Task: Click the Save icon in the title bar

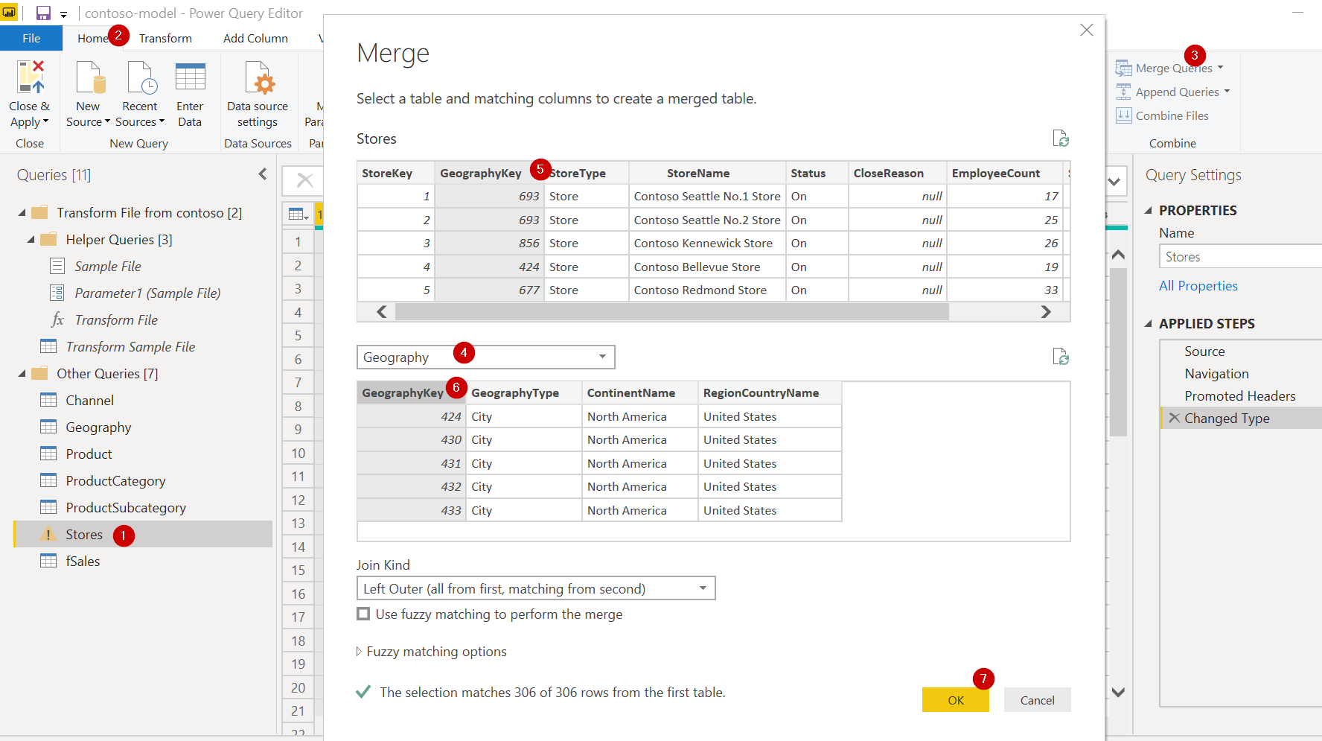Action: pos(42,13)
